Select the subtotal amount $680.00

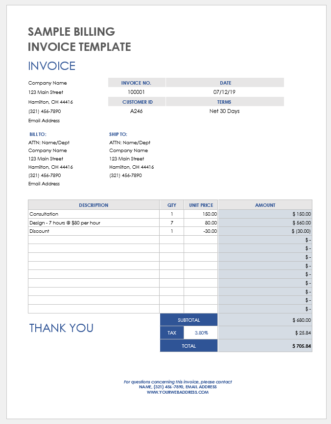coord(265,320)
